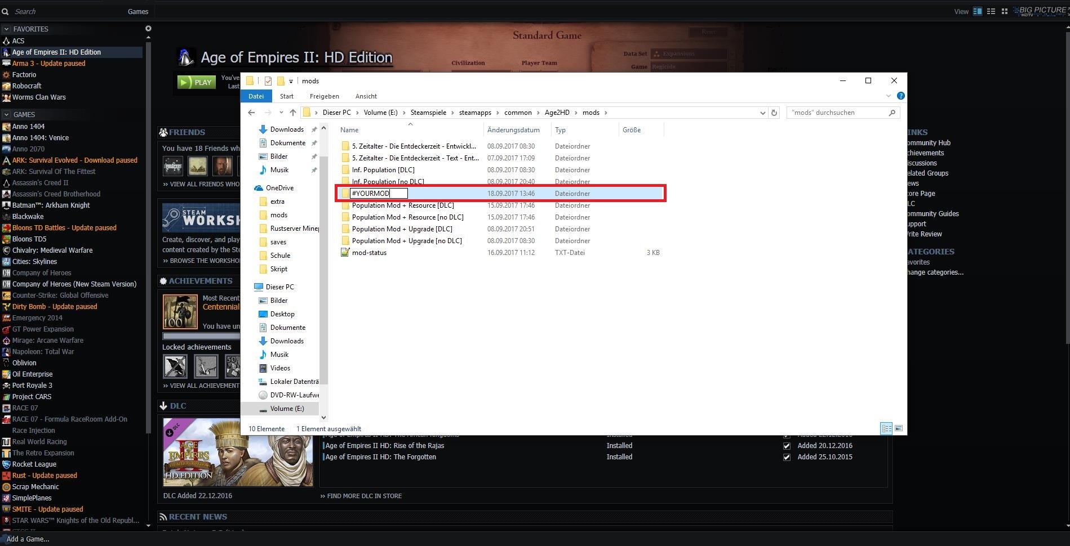Open Change categories link
The width and height of the screenshot is (1070, 546).
(x=935, y=272)
